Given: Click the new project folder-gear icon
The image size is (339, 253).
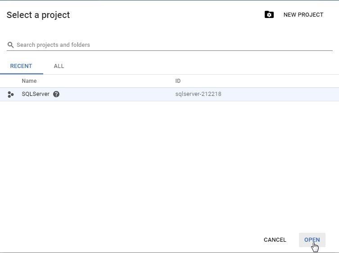Looking at the screenshot, I should click(269, 15).
